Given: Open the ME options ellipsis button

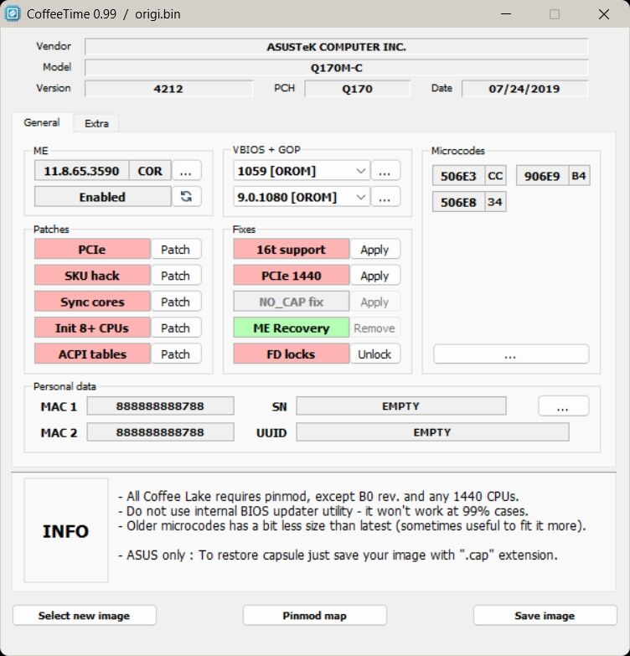Looking at the screenshot, I should 187,171.
